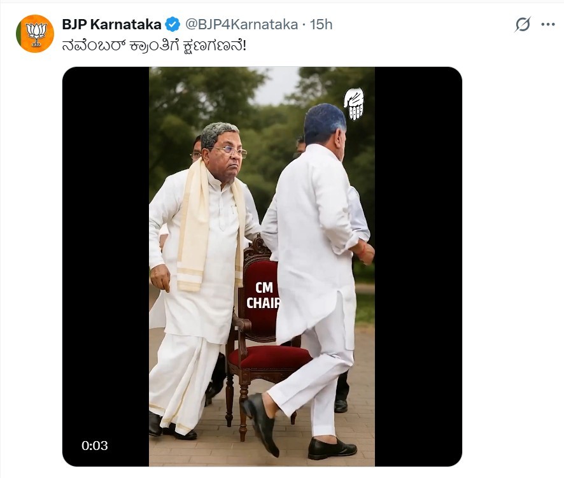Open the @BJP4Karnataka handle link
This screenshot has height=478, width=564.
click(241, 25)
